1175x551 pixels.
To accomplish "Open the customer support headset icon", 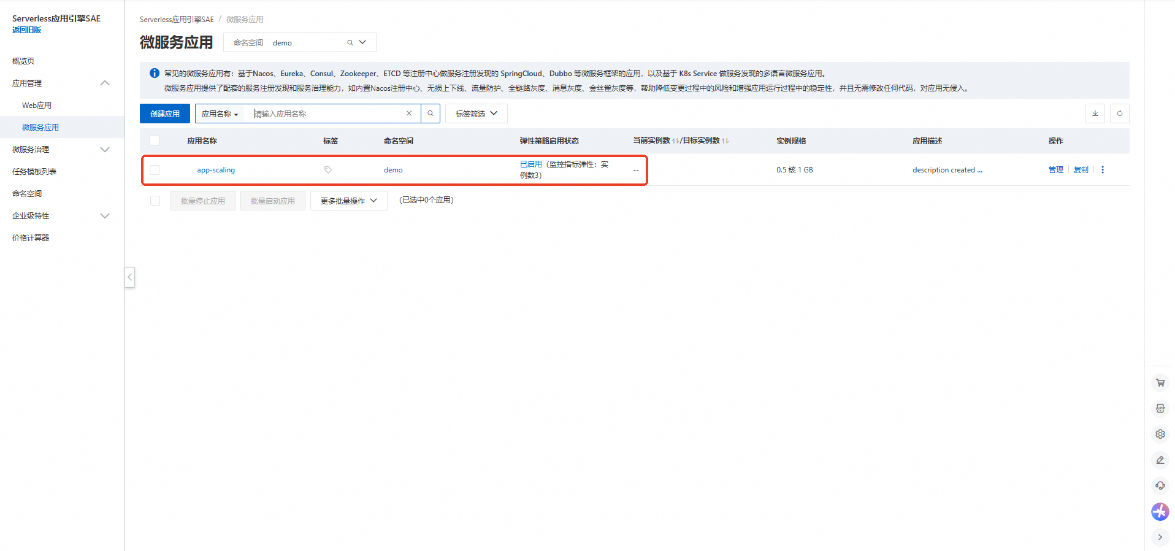I will [x=1160, y=486].
